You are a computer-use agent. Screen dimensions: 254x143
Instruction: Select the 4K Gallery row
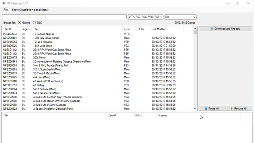(x=98, y=85)
